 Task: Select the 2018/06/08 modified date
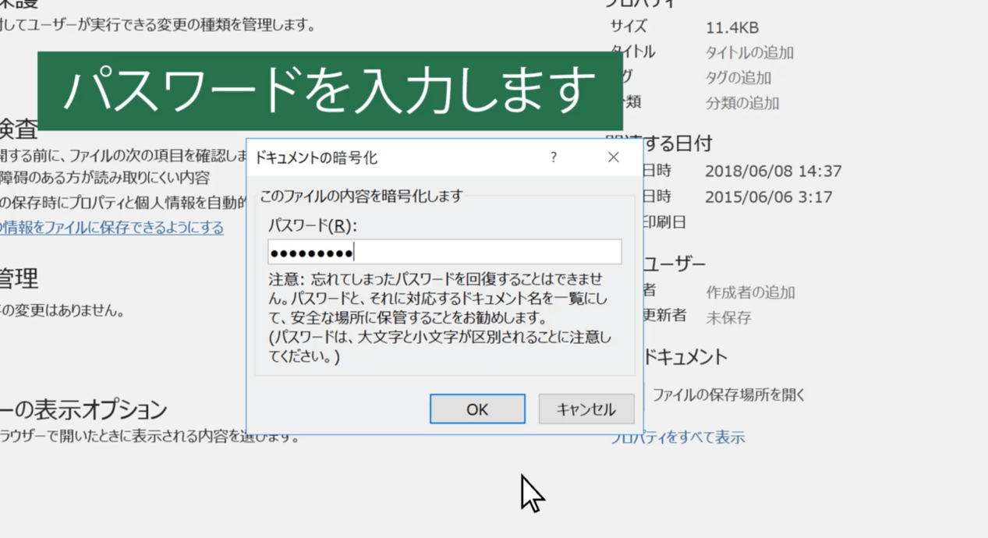pos(774,171)
